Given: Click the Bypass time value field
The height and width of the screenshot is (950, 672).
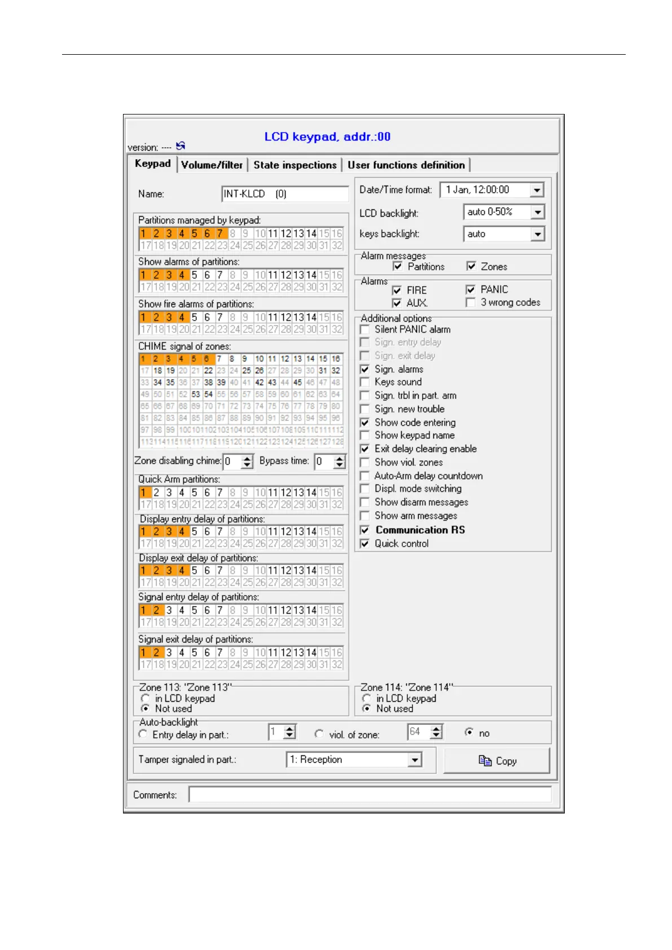Looking at the screenshot, I should pos(324,461).
